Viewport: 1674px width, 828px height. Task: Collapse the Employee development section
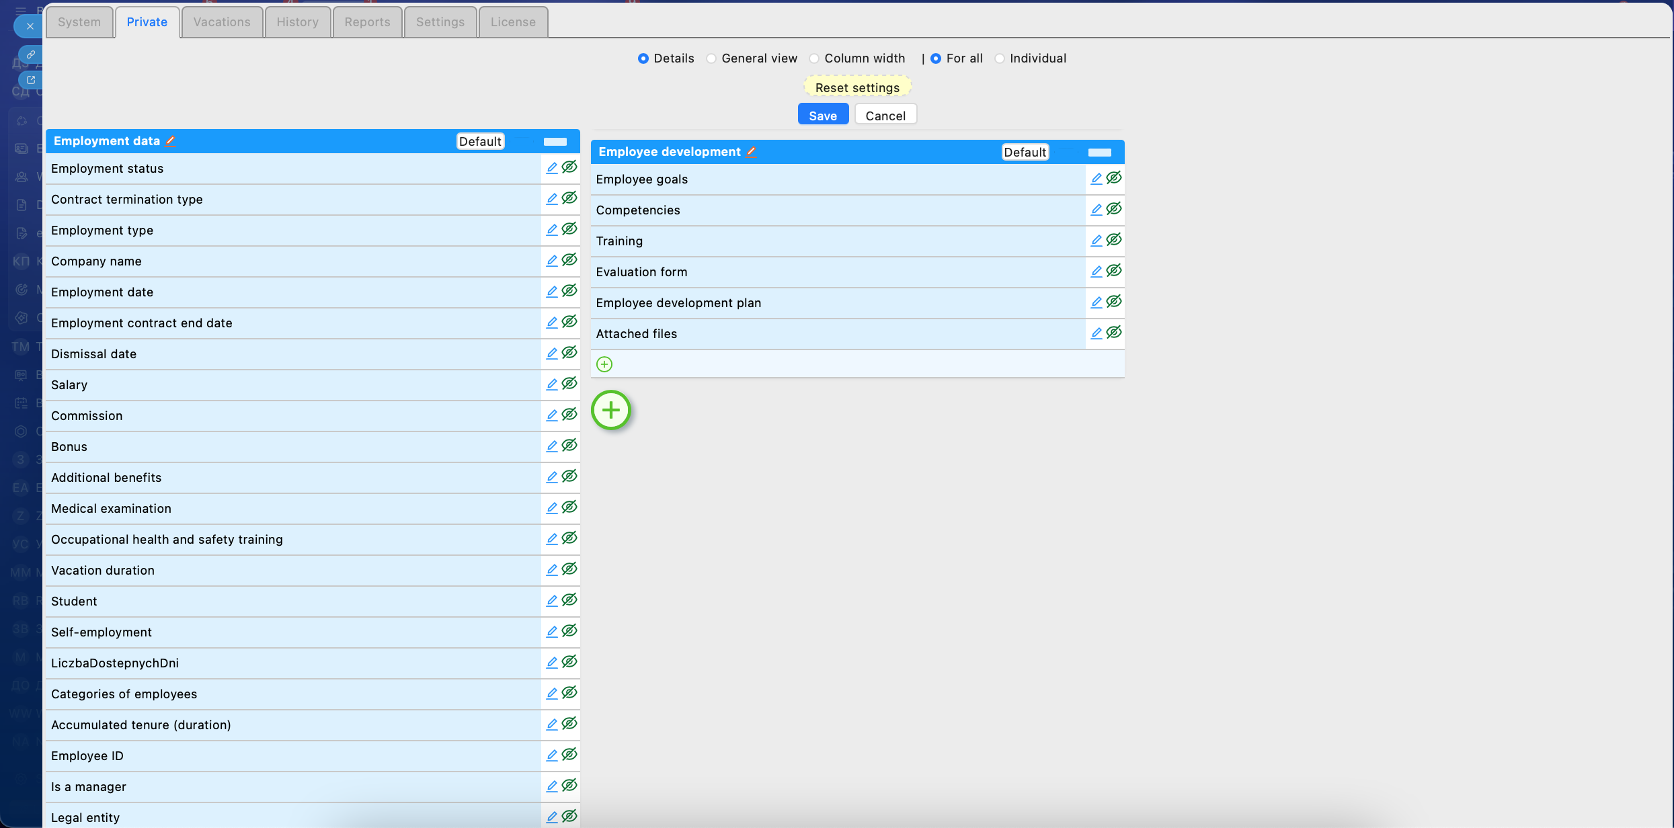pos(1100,153)
